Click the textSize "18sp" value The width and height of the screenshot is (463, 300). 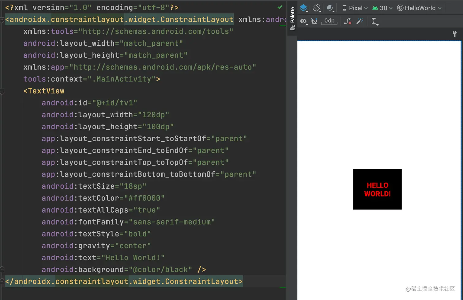point(133,186)
